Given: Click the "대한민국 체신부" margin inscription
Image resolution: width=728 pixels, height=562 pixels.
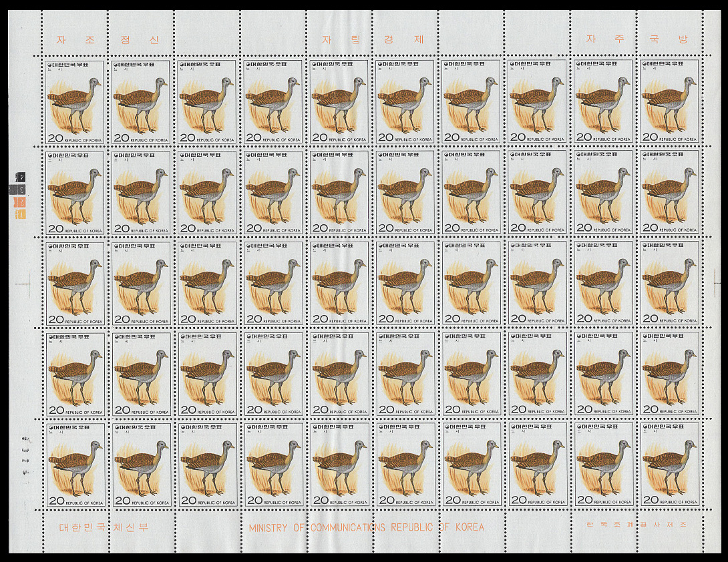Looking at the screenshot, I should coord(104,527).
